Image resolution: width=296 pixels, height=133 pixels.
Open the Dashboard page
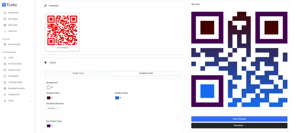pos(13,13)
